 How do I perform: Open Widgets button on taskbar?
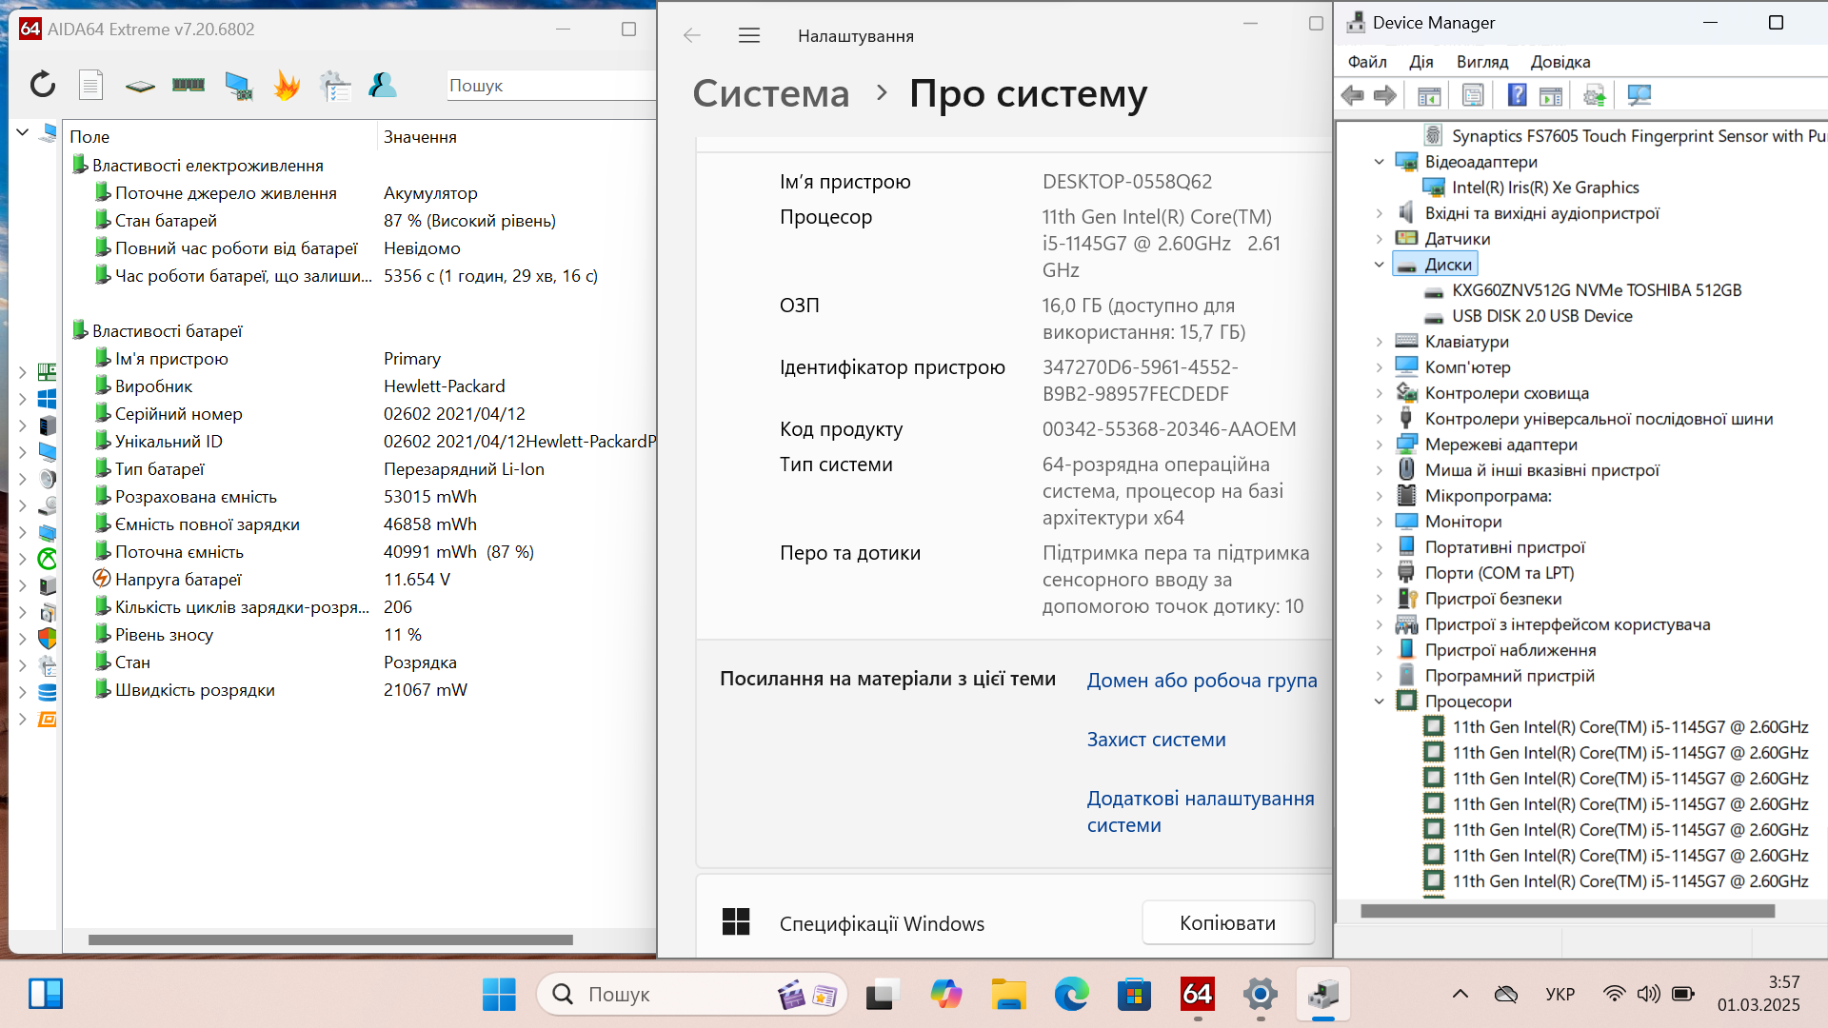[x=46, y=995]
